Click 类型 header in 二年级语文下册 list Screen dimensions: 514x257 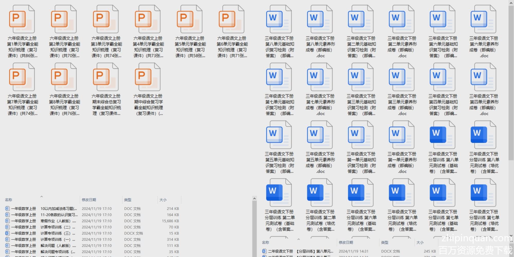click(385, 242)
